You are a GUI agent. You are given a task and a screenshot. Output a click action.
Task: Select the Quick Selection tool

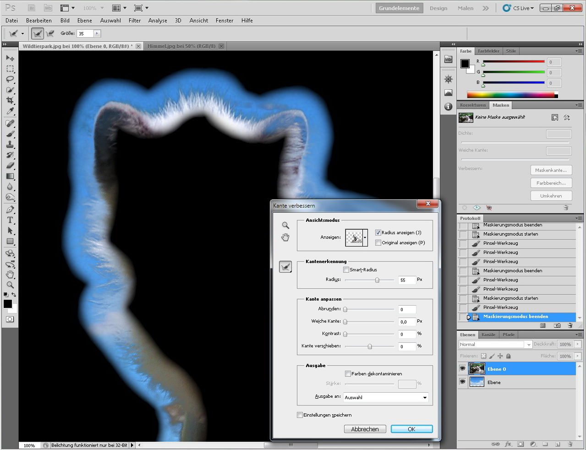pyautogui.click(x=10, y=90)
